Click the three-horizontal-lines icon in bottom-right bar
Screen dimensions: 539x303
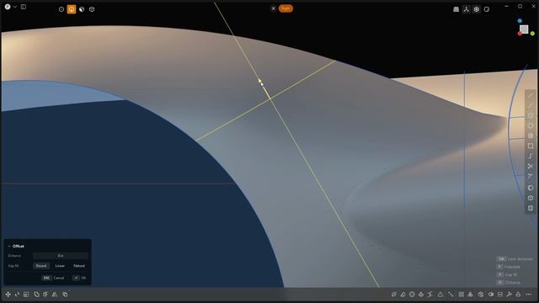pos(500,295)
